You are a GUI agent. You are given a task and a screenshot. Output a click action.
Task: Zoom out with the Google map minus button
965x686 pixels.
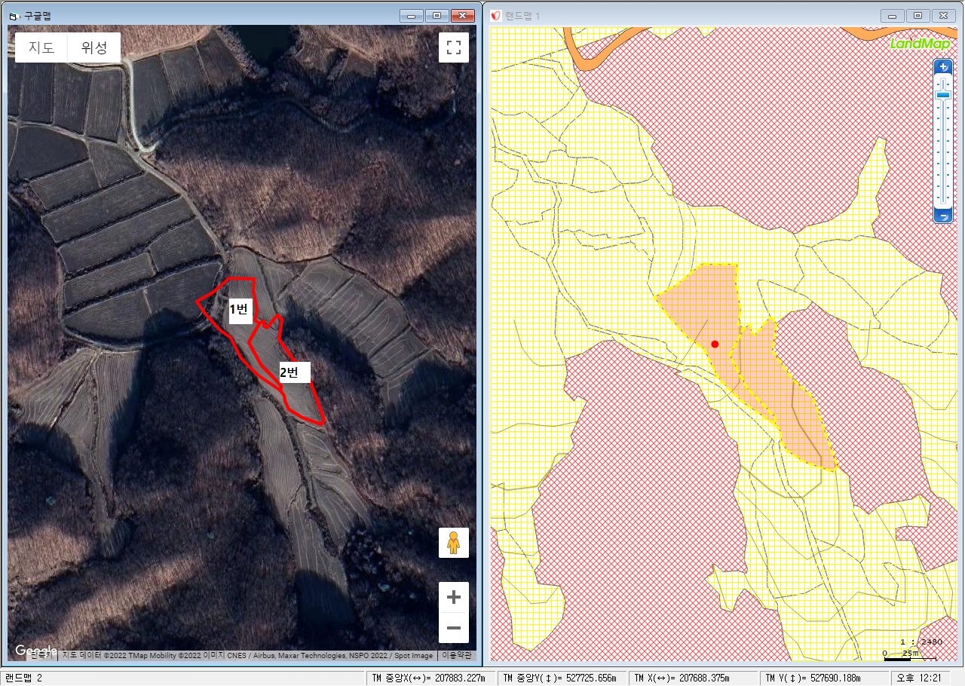(454, 628)
